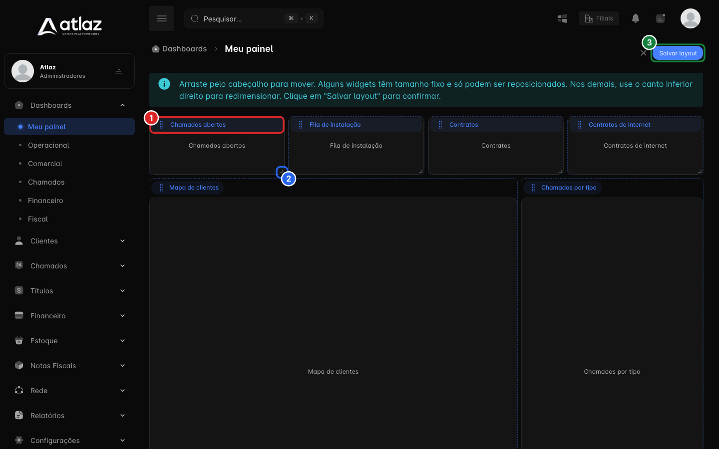Open the user avatar at top right
Screen dimensions: 719x449
pos(690,18)
